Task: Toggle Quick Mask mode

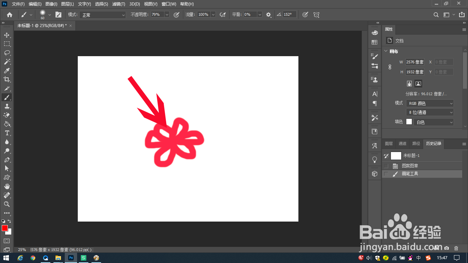Action: (x=7, y=241)
